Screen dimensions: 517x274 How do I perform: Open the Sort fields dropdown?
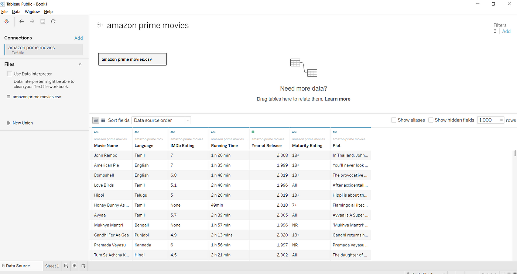(161, 120)
